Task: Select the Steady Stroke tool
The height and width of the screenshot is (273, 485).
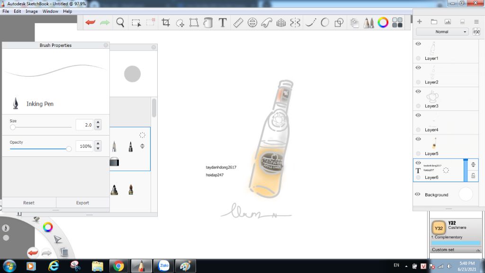Action: [x=311, y=23]
